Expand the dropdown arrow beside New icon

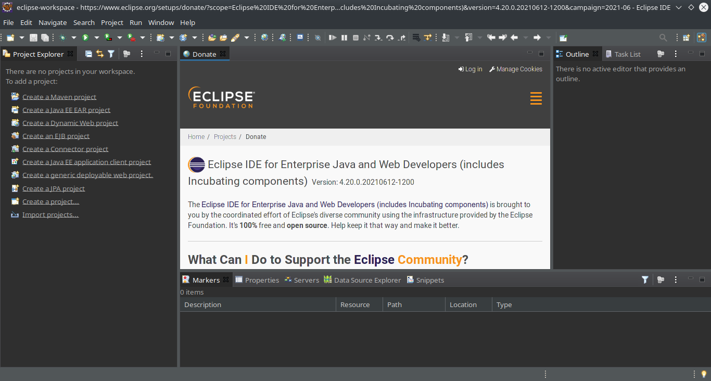click(22, 37)
